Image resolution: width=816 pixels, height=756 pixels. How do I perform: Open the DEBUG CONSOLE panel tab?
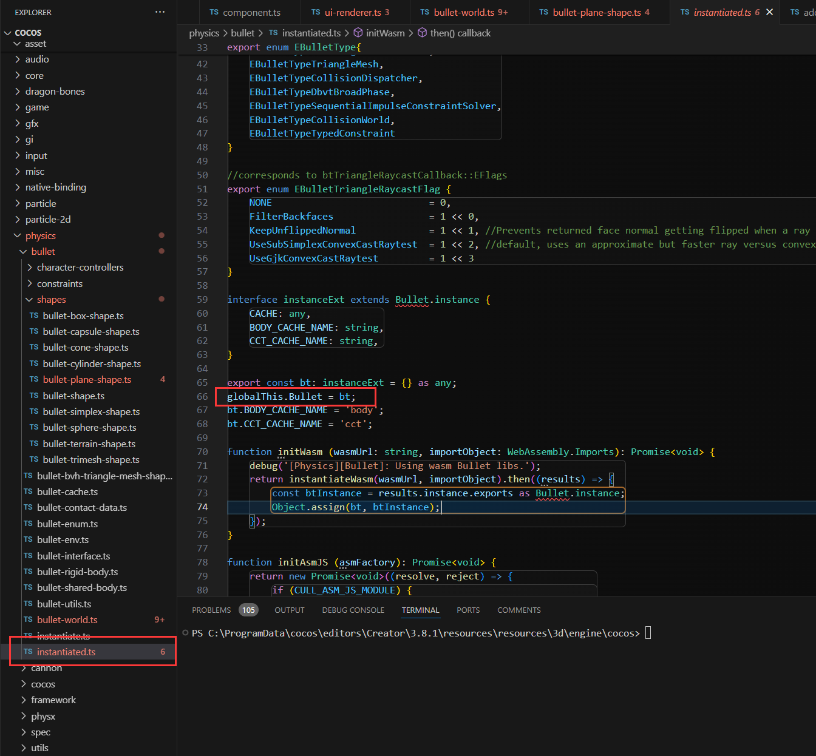pos(353,610)
